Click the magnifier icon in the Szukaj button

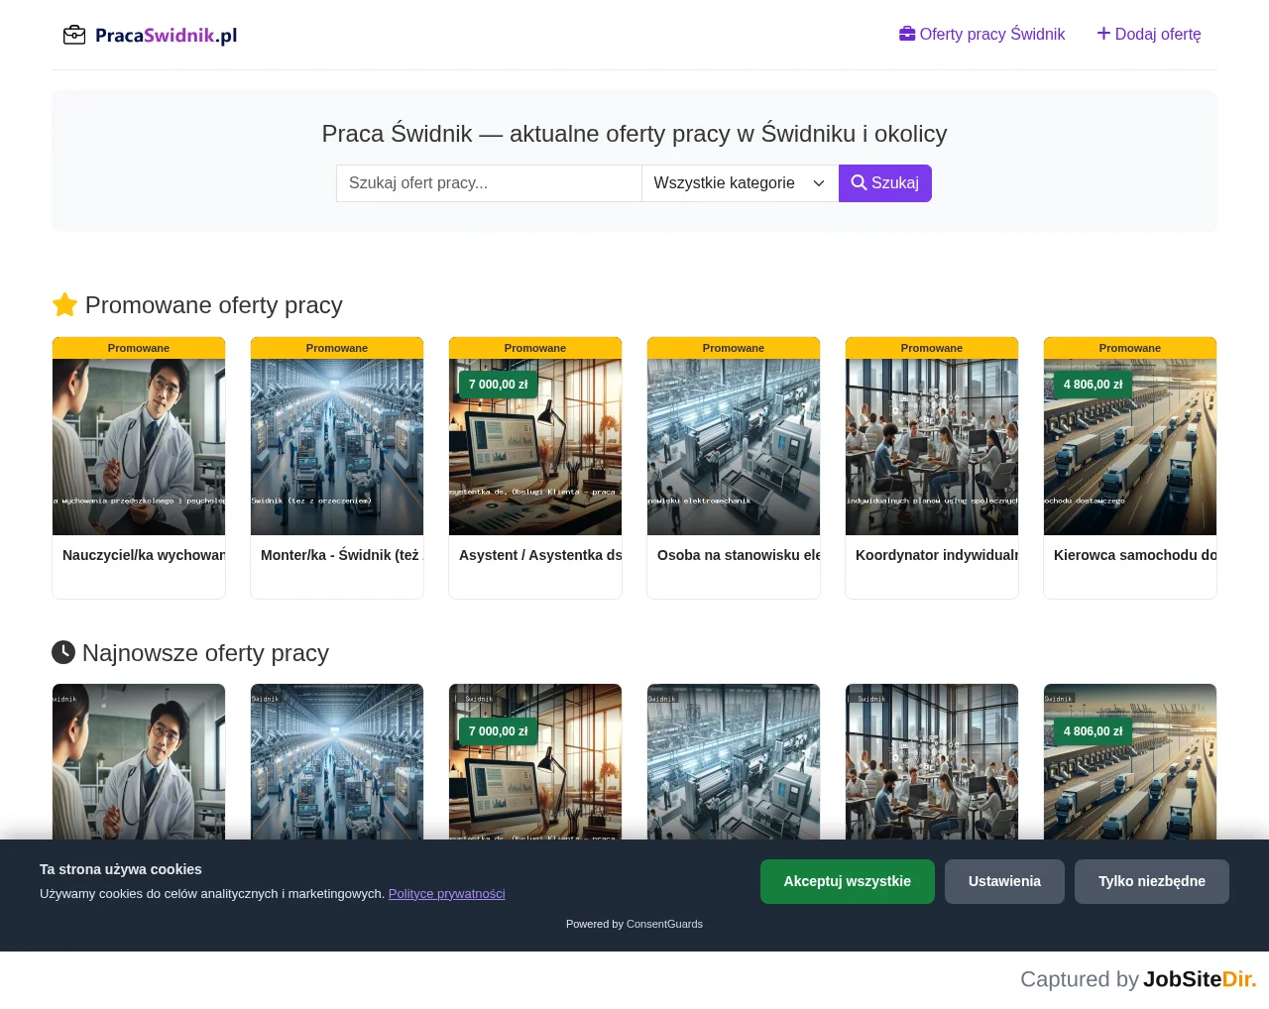click(x=859, y=183)
